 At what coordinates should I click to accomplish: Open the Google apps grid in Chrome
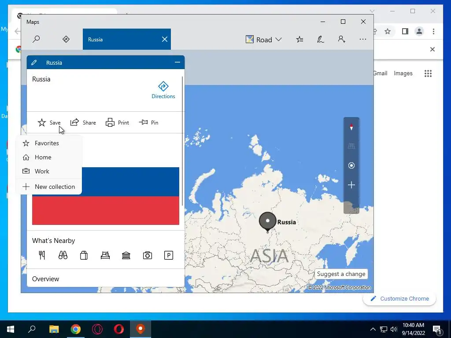[x=428, y=73]
